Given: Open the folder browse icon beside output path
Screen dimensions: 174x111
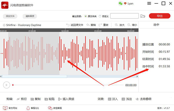Looking at the screenshot, I should click(143, 16).
